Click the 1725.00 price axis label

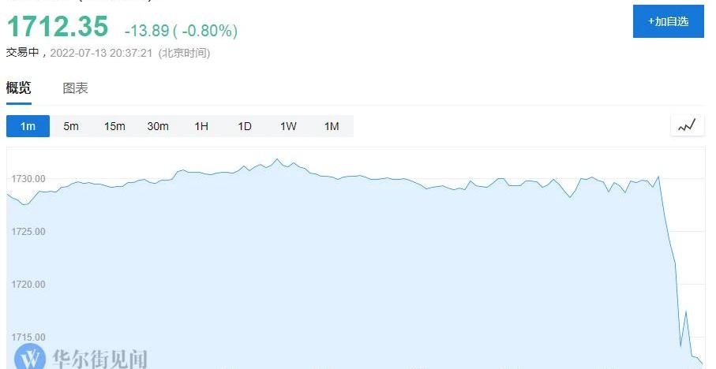pyautogui.click(x=28, y=232)
